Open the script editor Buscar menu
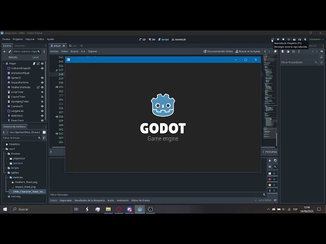326x244 pixels. (74, 51)
